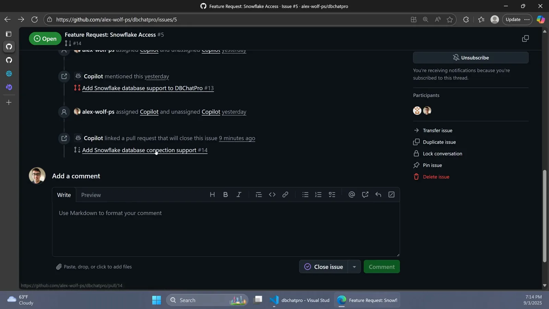Switch to dbchatpro Visual Studio taskbar window
The height and width of the screenshot is (309, 549).
coord(300,300)
